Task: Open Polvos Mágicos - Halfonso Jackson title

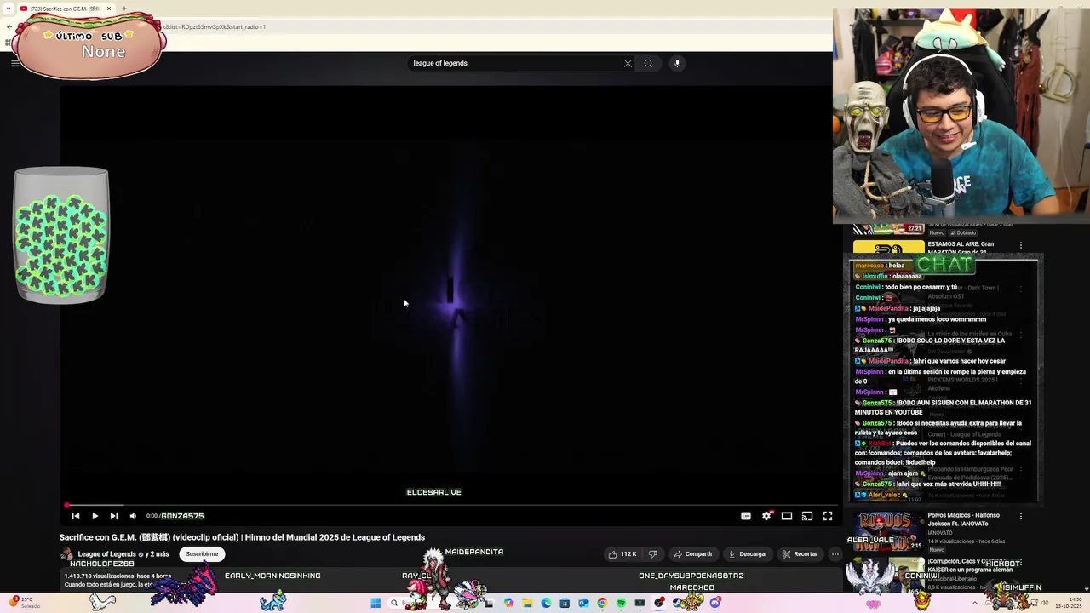Action: pyautogui.click(x=963, y=519)
